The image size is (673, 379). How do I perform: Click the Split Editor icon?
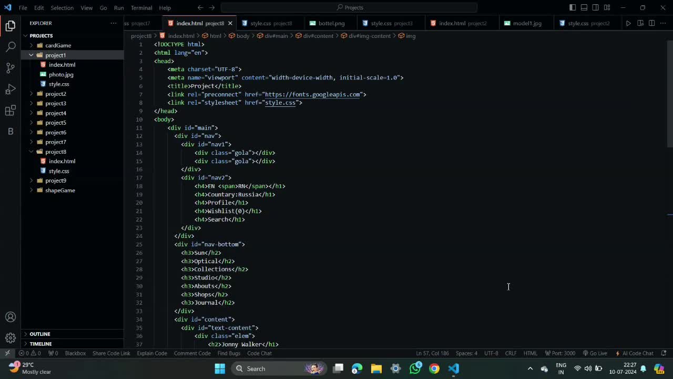tap(651, 23)
